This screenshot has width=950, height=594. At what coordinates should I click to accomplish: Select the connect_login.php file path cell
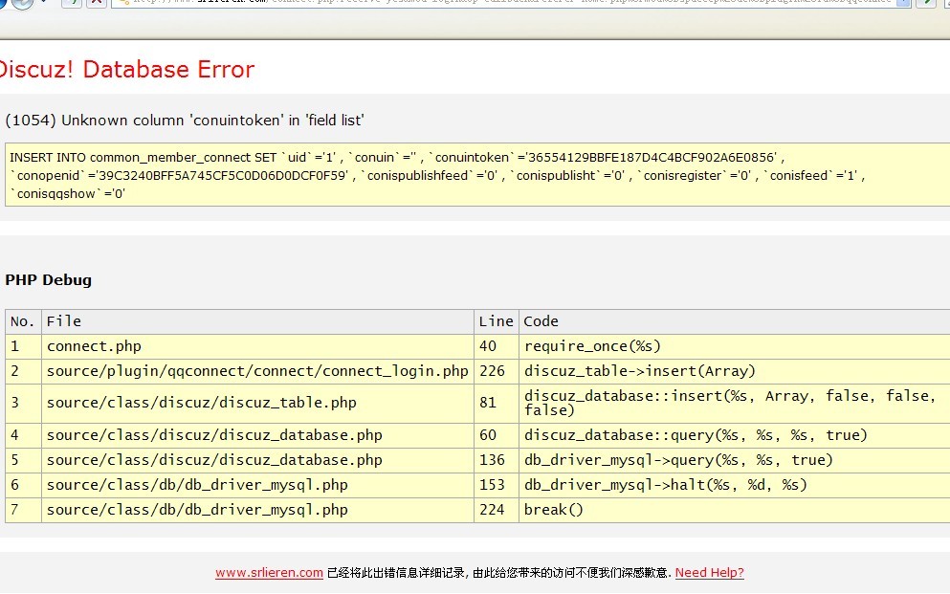coord(257,371)
